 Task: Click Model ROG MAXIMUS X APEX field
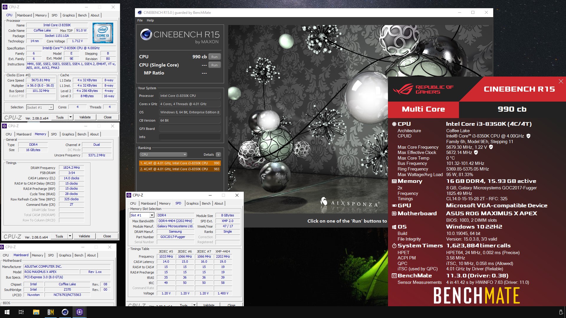point(52,272)
